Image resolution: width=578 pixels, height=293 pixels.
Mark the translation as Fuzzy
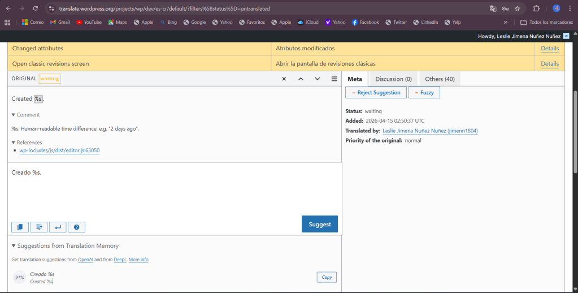424,92
